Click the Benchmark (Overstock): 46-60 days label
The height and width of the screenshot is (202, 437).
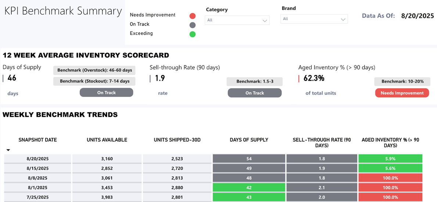(x=94, y=70)
